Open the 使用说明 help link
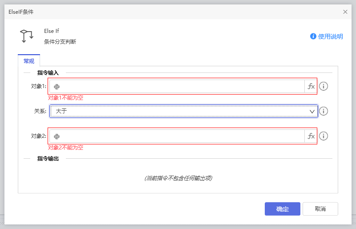The image size is (356, 229). [x=330, y=36]
